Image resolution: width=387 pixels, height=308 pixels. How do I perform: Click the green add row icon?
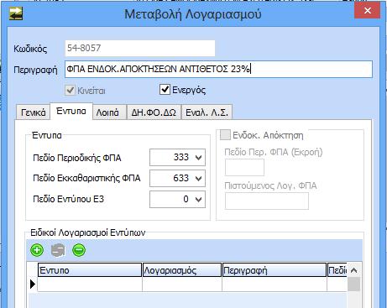37,250
